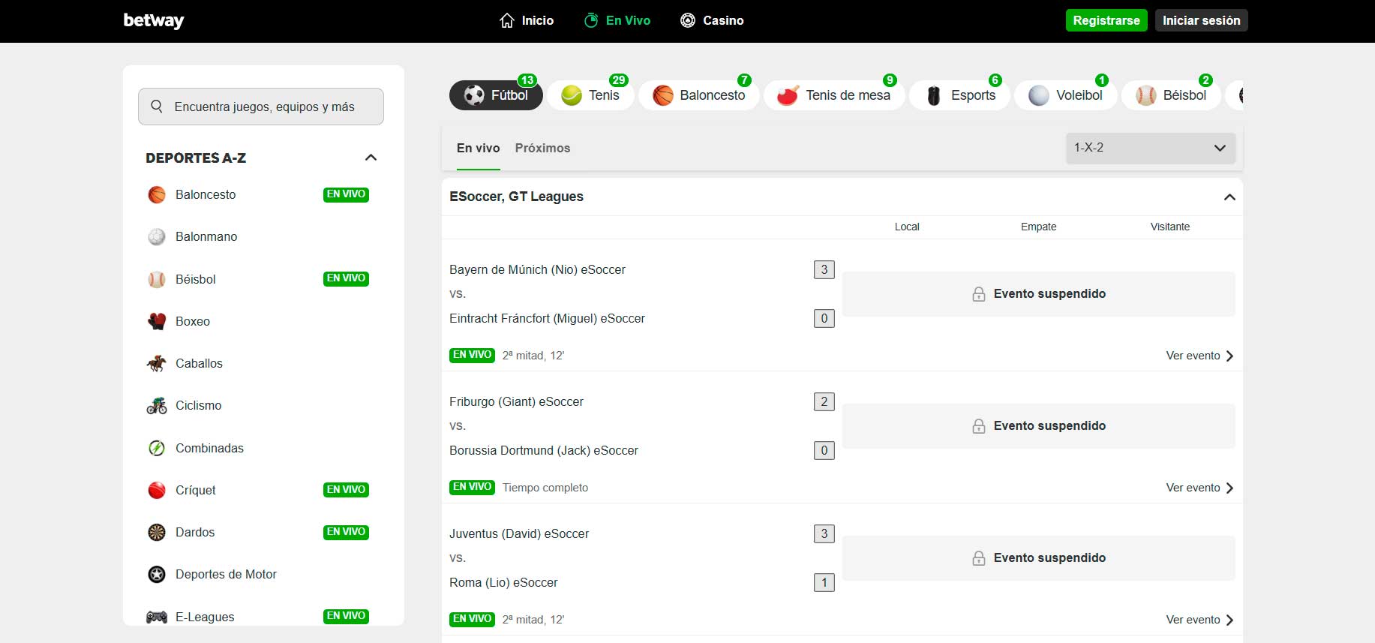Viewport: 1375px width, 643px height.
Task: Select the Baloncesto sport tab
Action: (699, 95)
